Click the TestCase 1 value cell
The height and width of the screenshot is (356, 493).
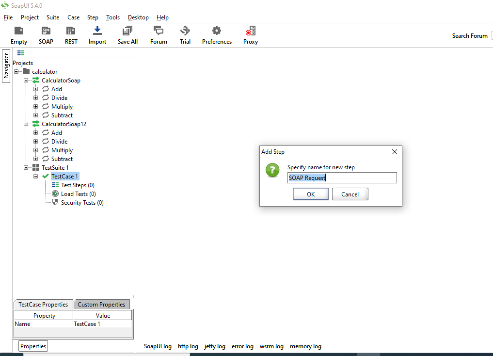click(x=102, y=324)
